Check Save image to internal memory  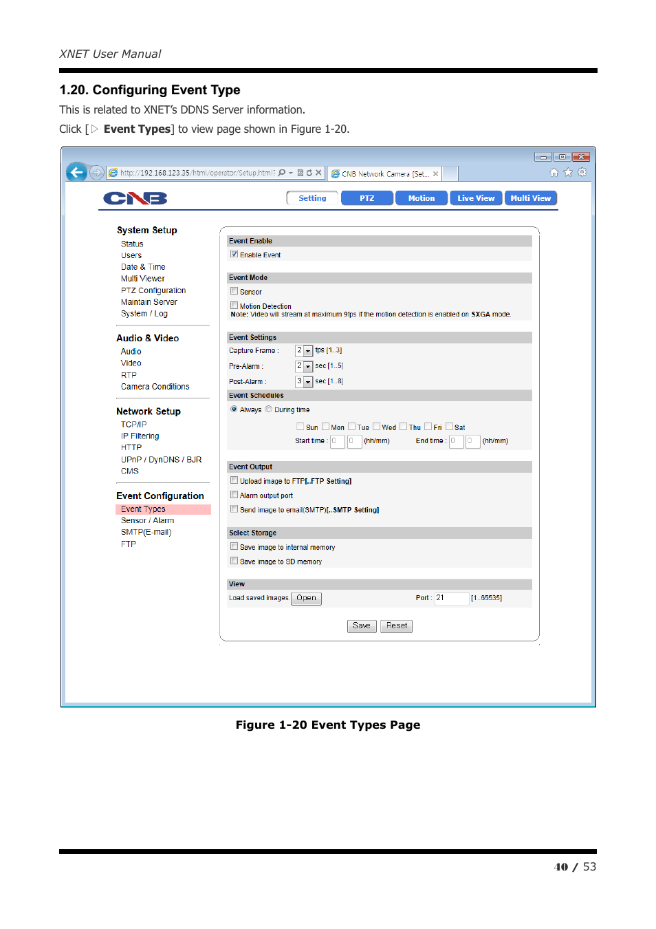[x=234, y=546]
